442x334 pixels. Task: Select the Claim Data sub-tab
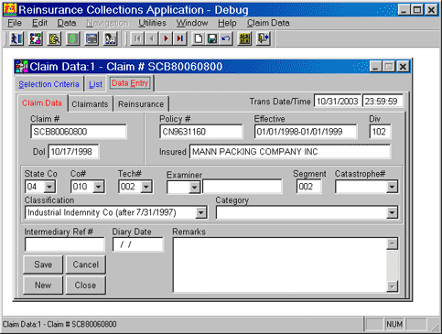coord(42,103)
